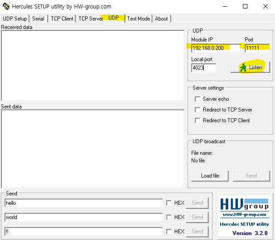Enable the Server echo checkbox
This screenshot has width=275, height=240.
tap(197, 99)
